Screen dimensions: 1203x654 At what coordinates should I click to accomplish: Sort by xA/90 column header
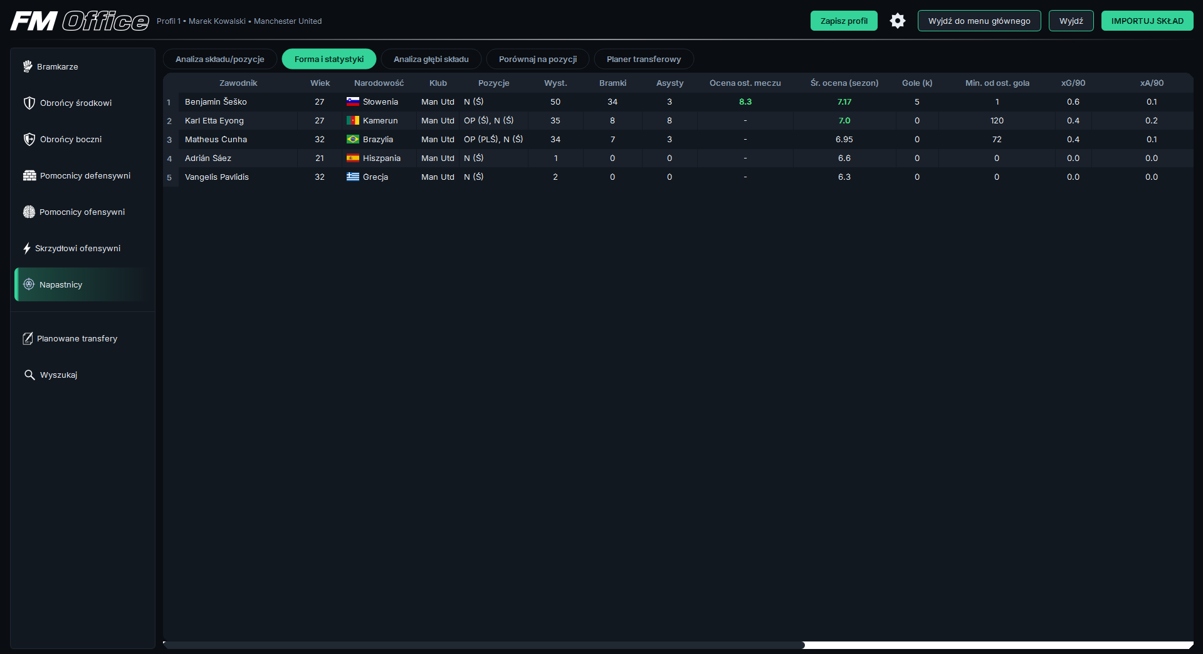(1152, 83)
